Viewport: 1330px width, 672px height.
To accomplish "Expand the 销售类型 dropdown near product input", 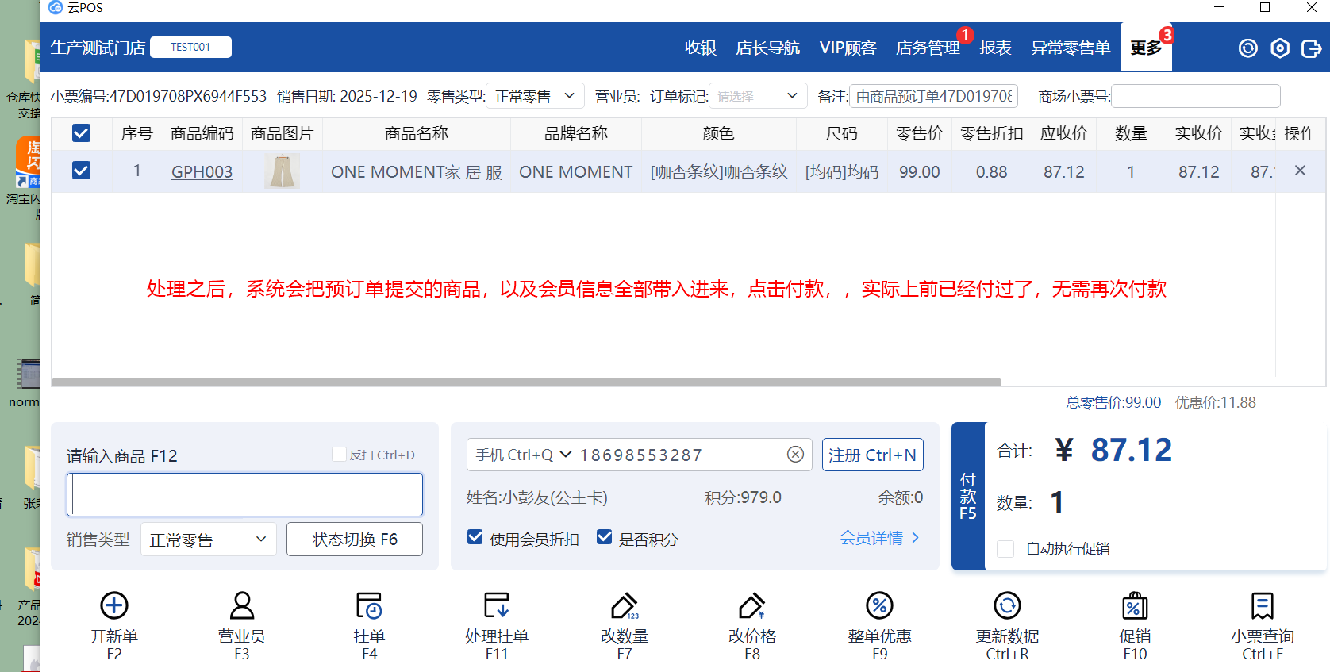I will coord(208,540).
